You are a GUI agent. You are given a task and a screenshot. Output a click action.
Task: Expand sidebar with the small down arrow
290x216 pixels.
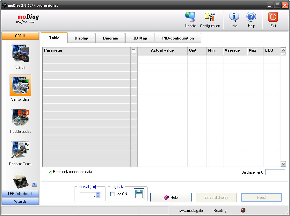[35, 184]
